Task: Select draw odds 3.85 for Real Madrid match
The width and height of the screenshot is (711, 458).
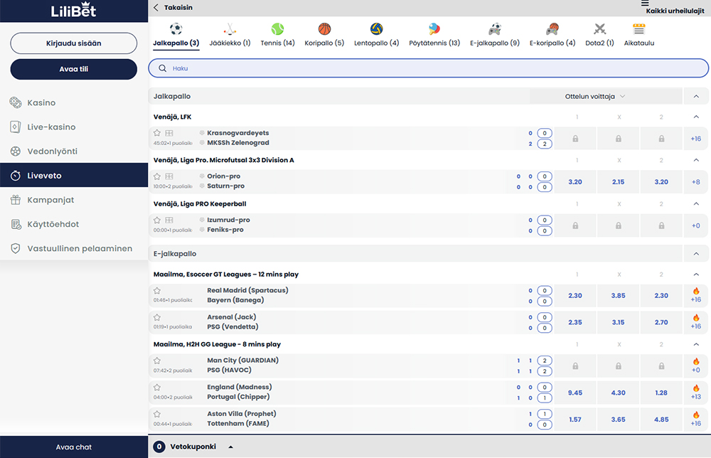Action: (x=618, y=296)
